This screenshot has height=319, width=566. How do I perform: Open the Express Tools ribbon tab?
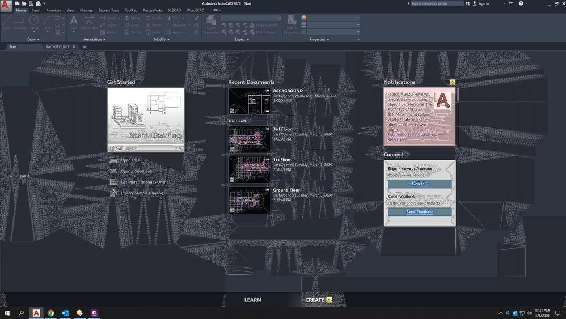(x=109, y=10)
